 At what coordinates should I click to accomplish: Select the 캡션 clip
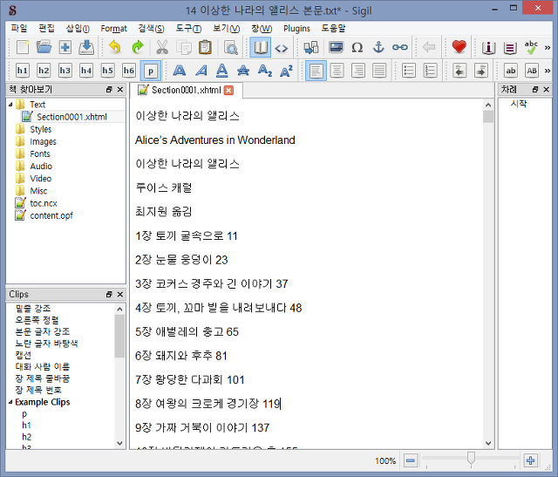[x=24, y=355]
